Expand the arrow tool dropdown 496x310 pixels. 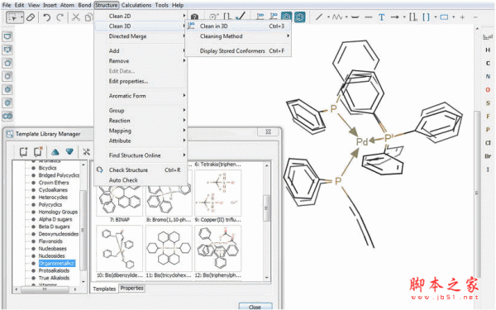404,17
